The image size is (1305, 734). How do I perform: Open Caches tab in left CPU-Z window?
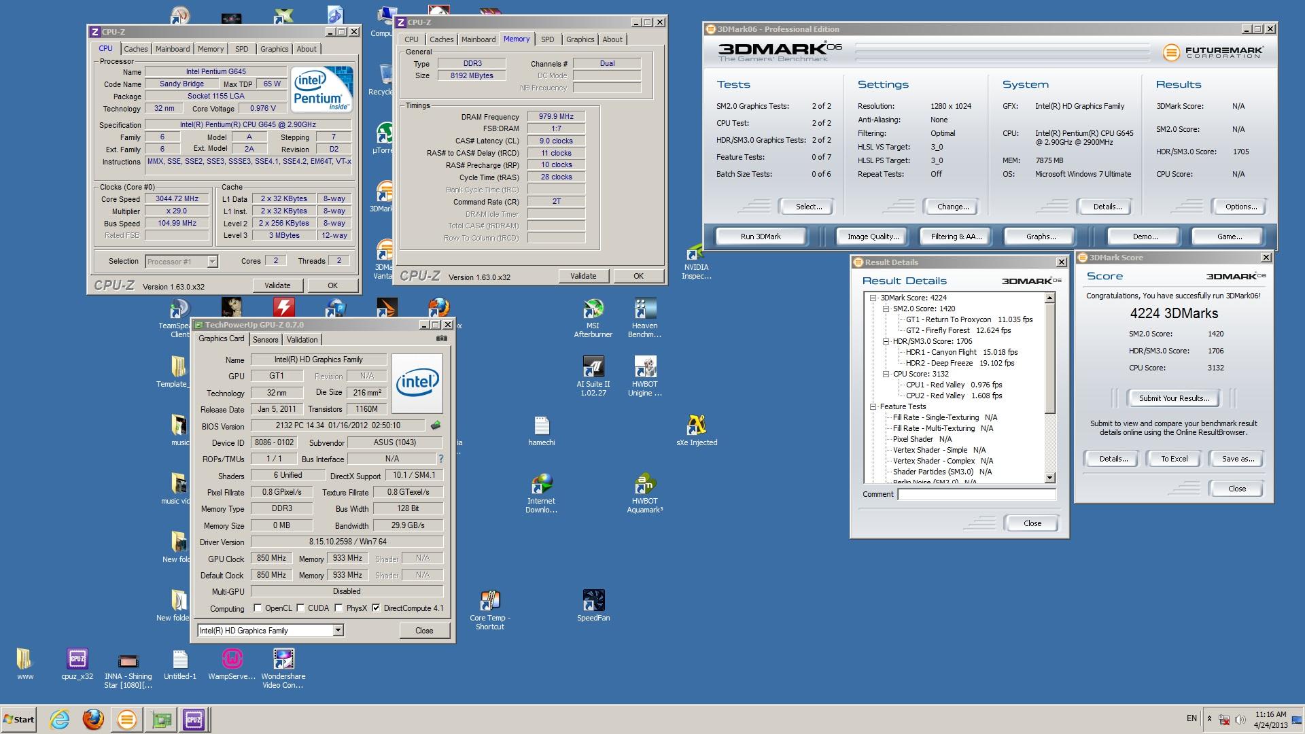coord(136,49)
